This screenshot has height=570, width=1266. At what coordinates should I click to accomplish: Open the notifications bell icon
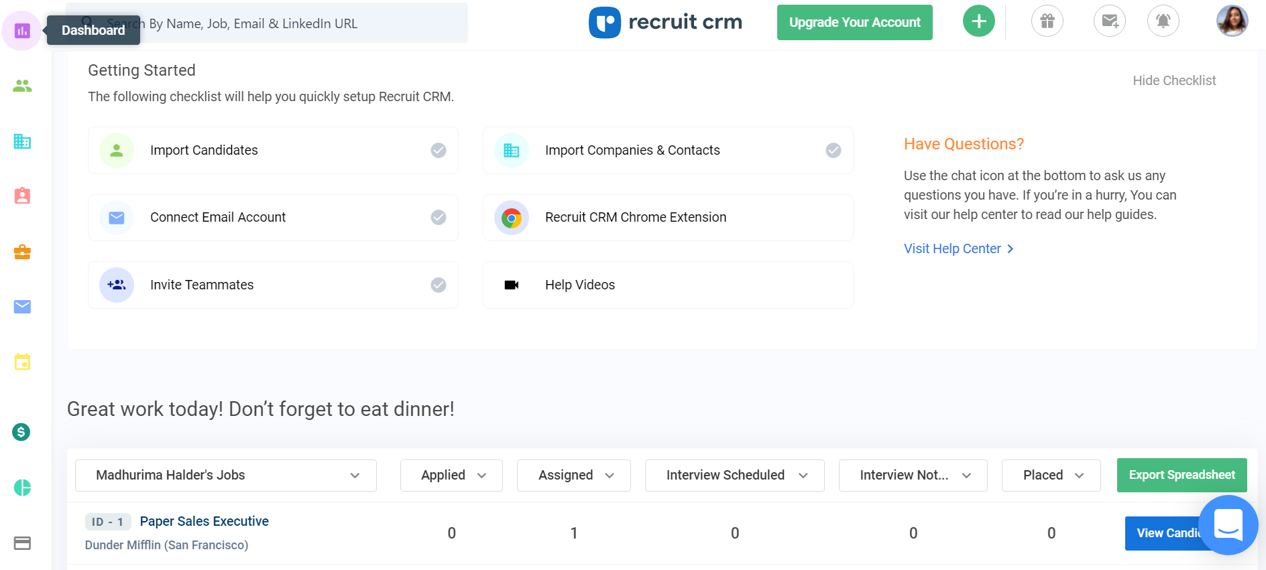pyautogui.click(x=1163, y=21)
